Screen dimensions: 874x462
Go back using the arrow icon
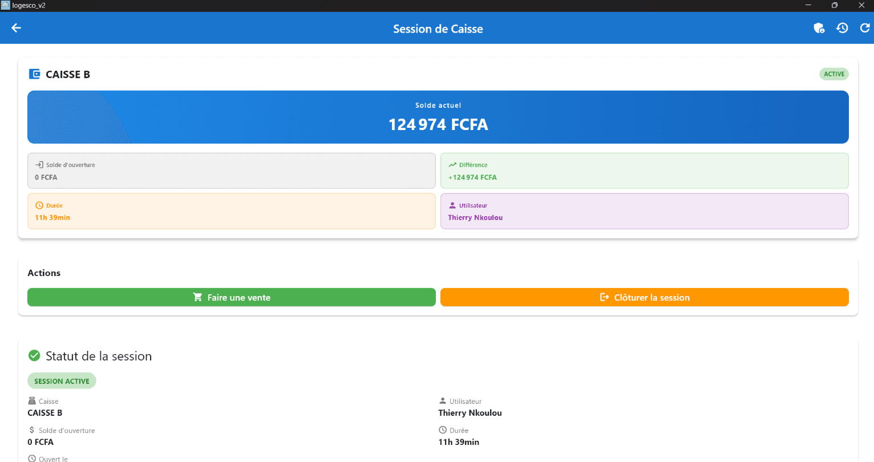(16, 28)
